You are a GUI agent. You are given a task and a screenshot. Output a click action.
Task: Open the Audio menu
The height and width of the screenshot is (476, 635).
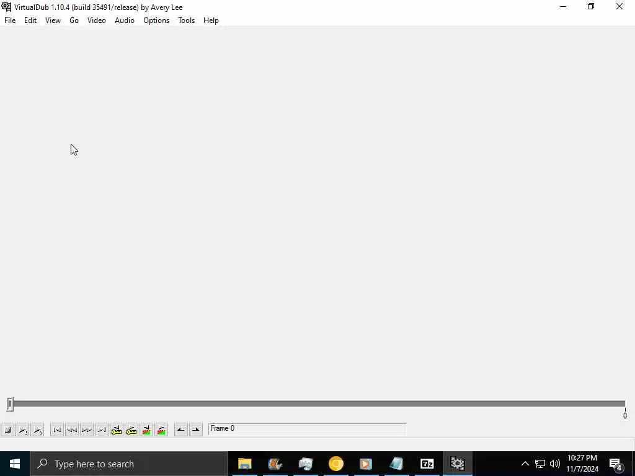125,20
